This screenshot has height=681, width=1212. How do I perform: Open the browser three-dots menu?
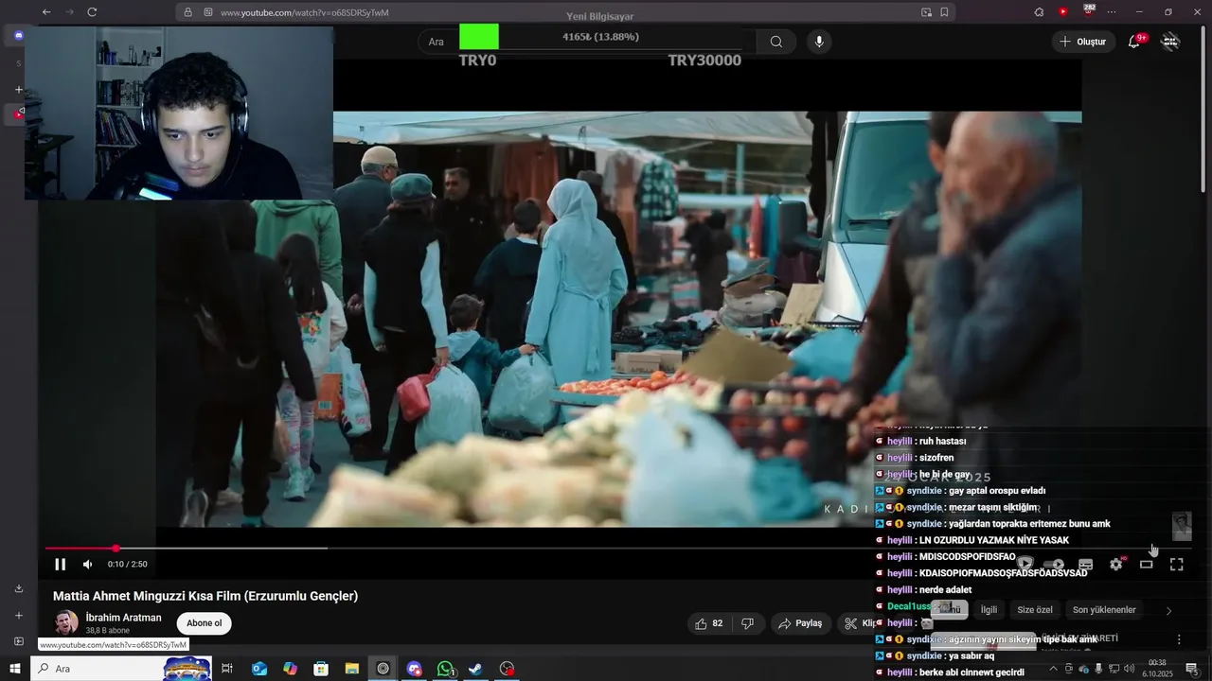pos(1112,12)
